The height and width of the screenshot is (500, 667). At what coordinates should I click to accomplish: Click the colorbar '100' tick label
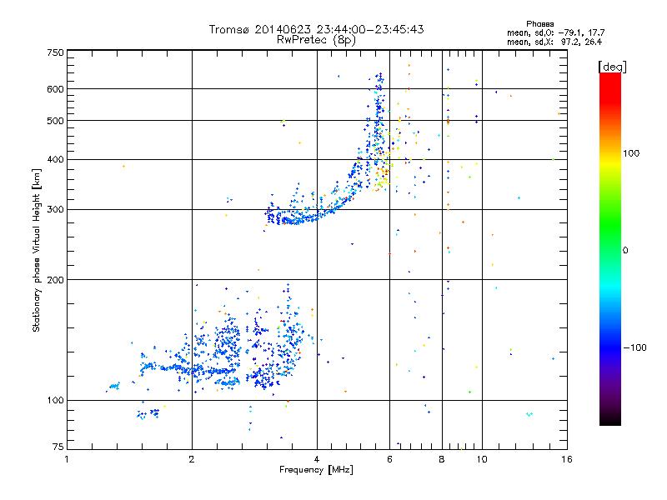[631, 153]
